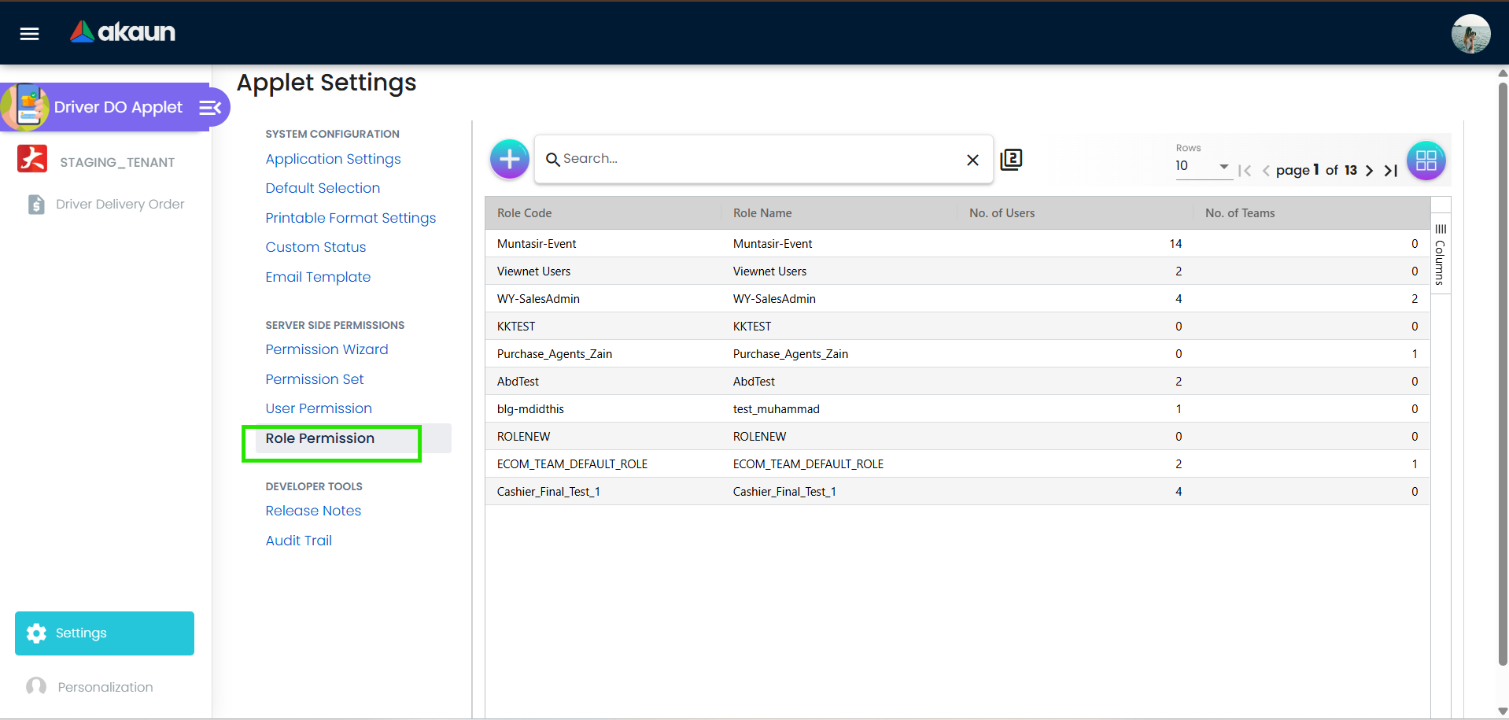
Task: Clear the search field using the X
Action: (x=972, y=159)
